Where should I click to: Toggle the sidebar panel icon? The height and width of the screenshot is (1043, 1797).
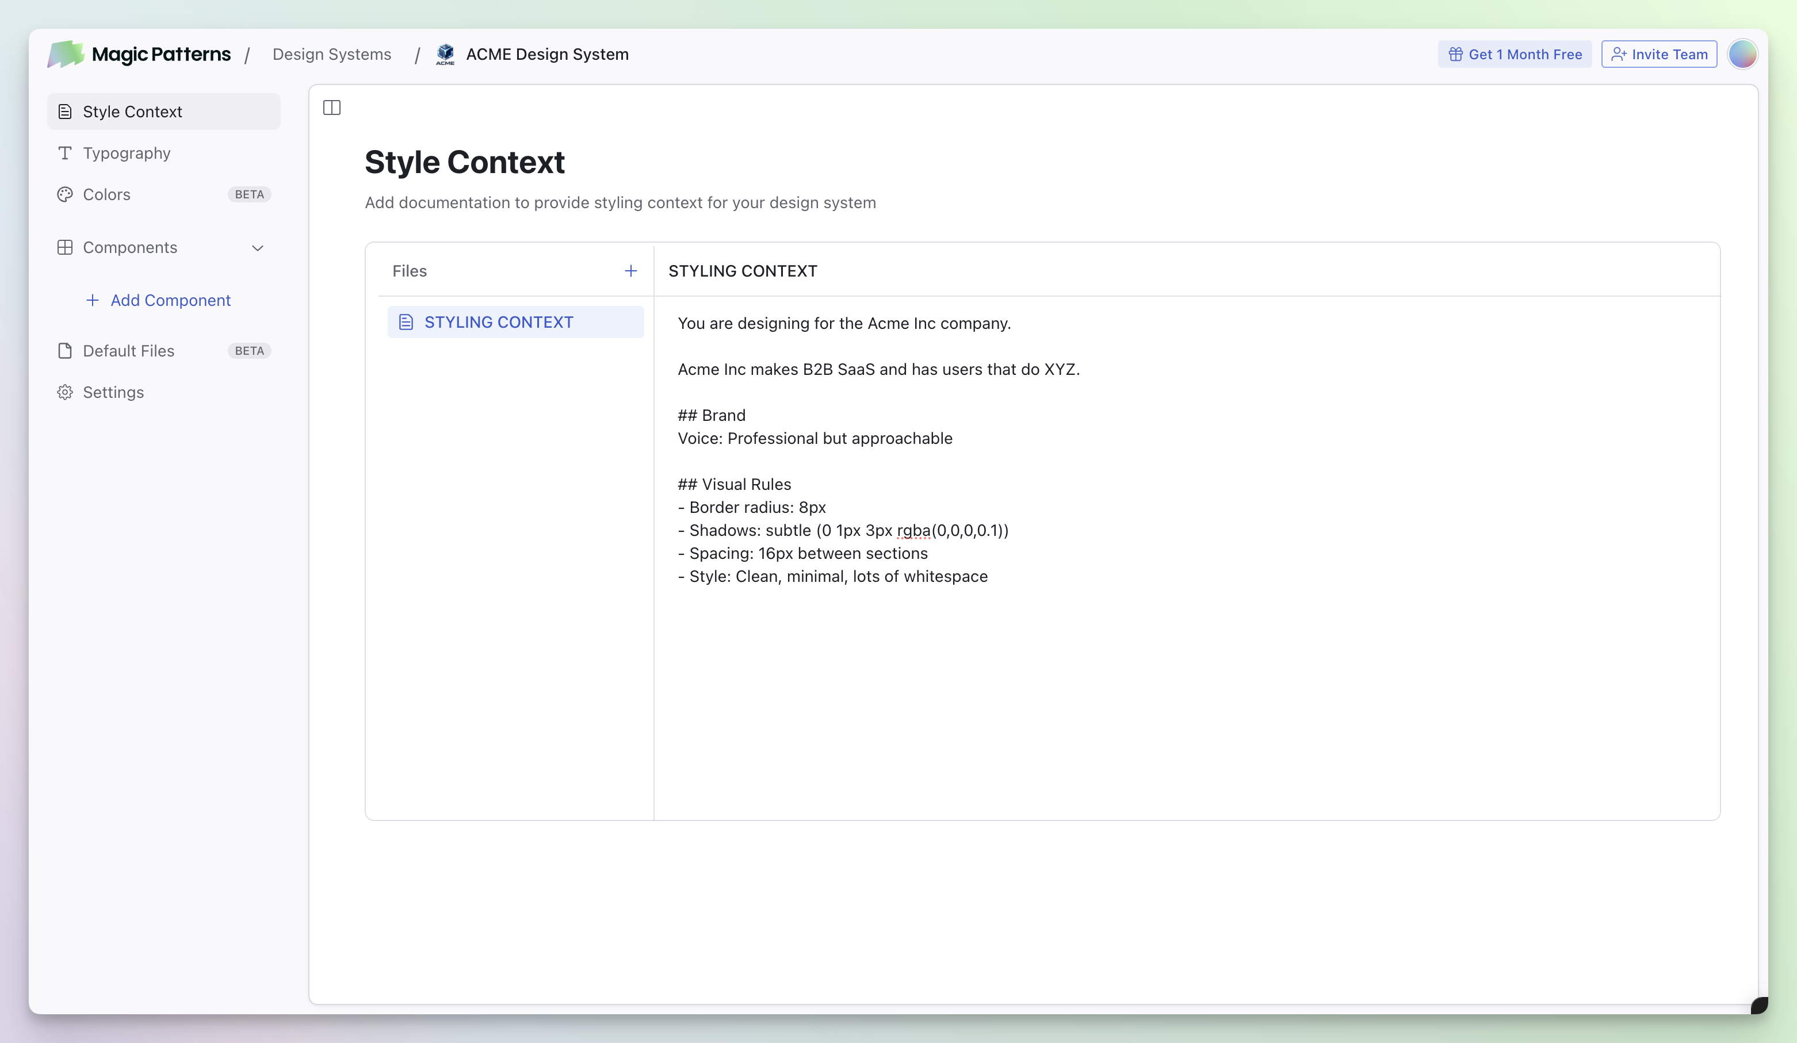point(331,108)
